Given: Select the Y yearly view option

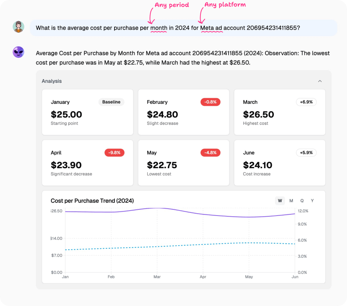Looking at the screenshot, I should pos(312,201).
